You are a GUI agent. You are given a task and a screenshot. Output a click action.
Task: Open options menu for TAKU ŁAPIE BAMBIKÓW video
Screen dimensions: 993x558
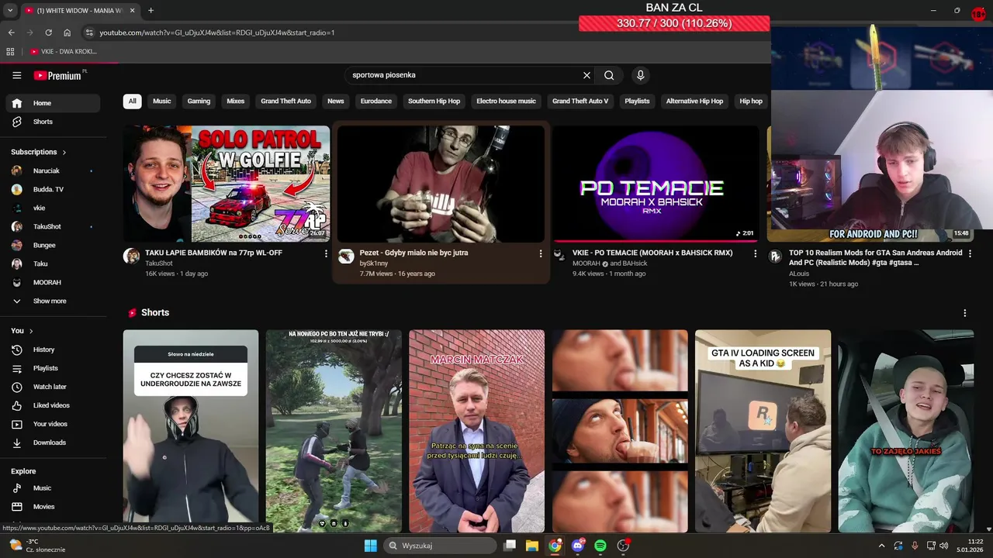pos(326,253)
